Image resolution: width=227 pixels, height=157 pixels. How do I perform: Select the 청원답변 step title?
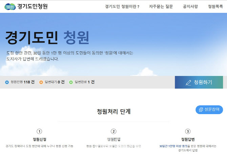[188, 139]
